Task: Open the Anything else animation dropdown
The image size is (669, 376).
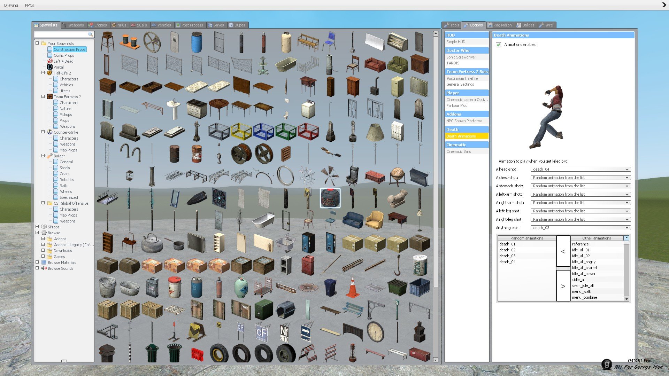Action: (580, 228)
